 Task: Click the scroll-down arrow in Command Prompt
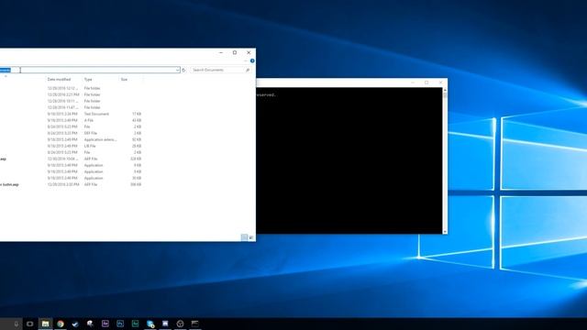coord(445,232)
